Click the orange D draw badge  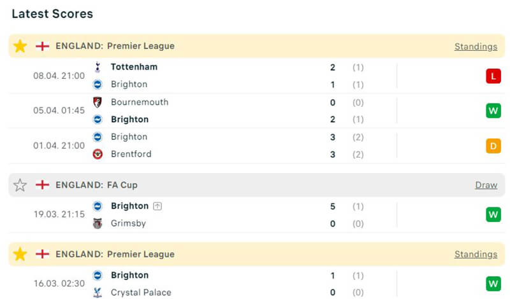pos(493,146)
